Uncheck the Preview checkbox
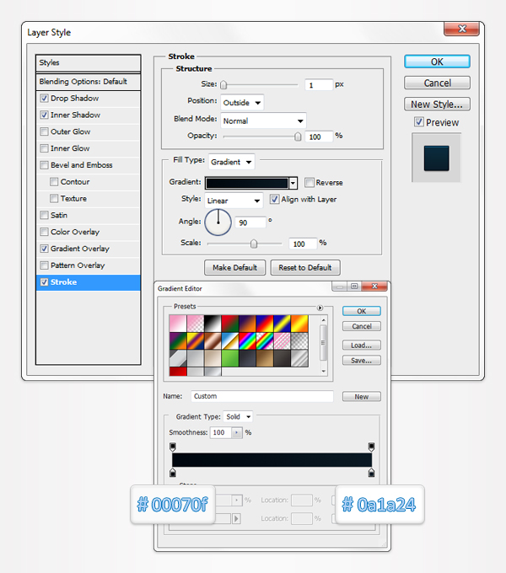506x573 pixels. pos(419,122)
